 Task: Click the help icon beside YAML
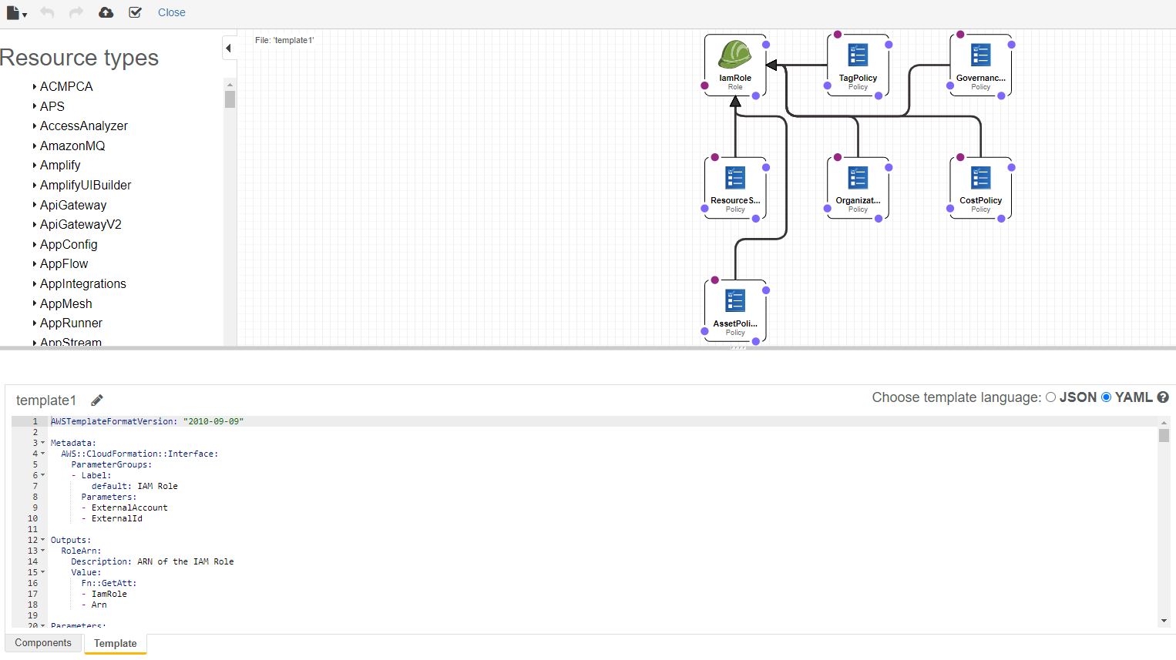tap(1163, 397)
